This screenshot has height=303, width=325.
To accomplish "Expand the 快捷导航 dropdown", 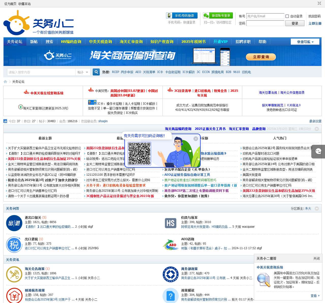I will (x=305, y=42).
